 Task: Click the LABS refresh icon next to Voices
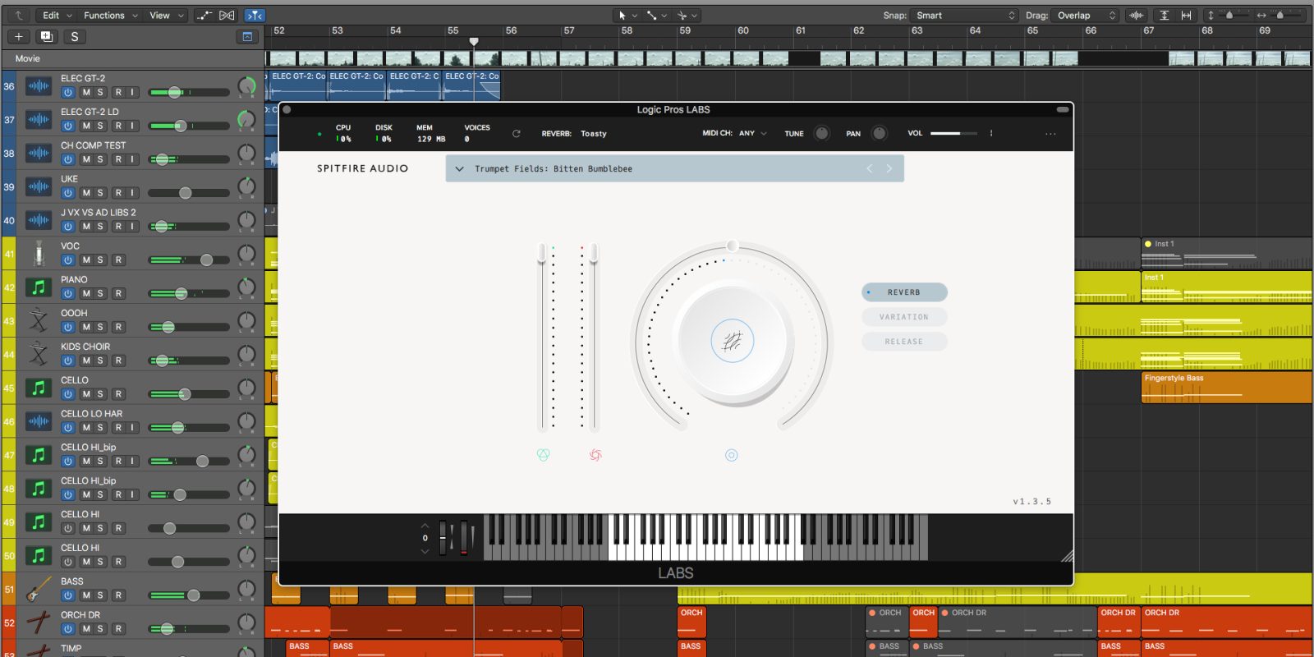click(x=517, y=134)
